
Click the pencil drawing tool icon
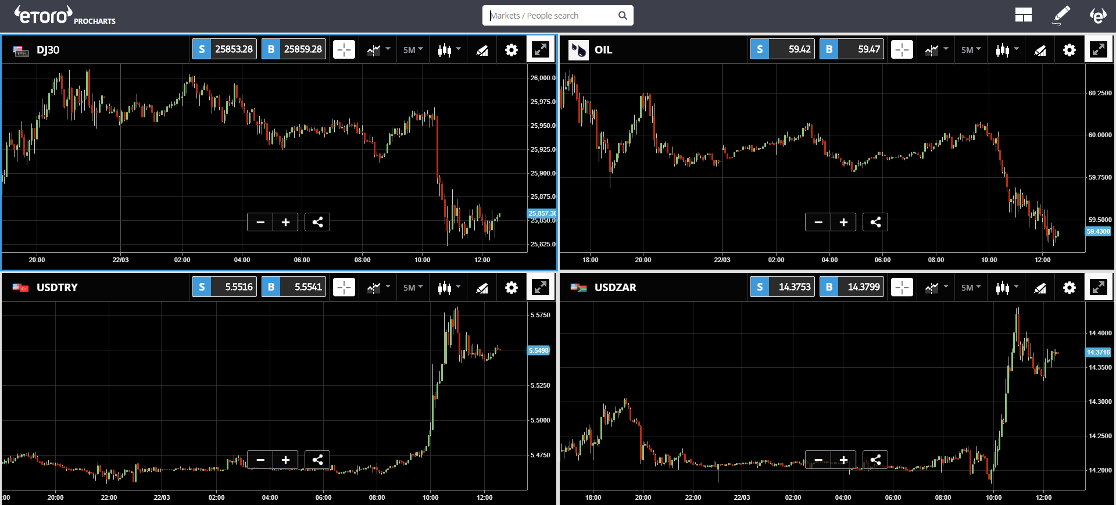[x=1061, y=15]
